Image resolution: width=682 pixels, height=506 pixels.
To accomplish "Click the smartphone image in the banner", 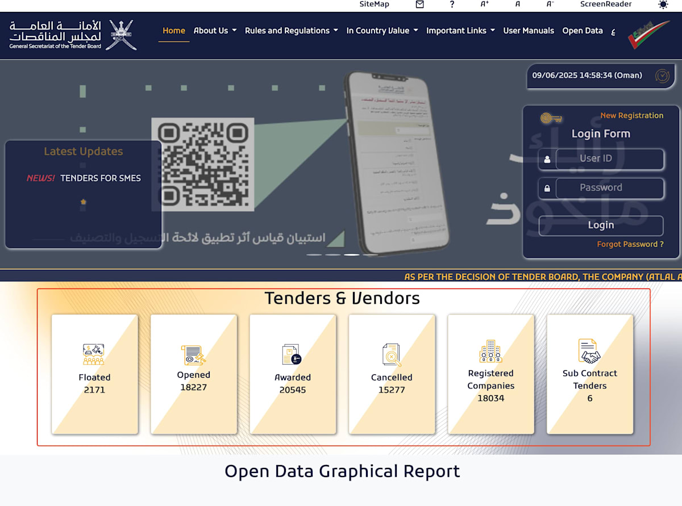I will (x=397, y=163).
